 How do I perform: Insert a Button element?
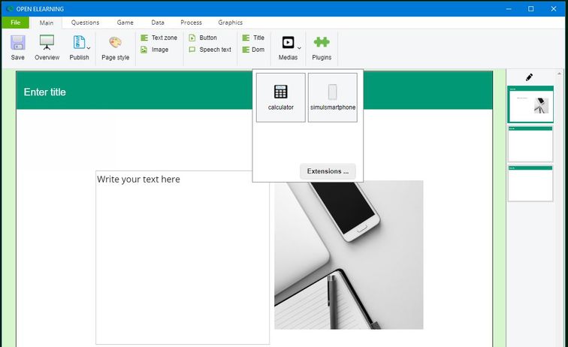[x=204, y=38]
